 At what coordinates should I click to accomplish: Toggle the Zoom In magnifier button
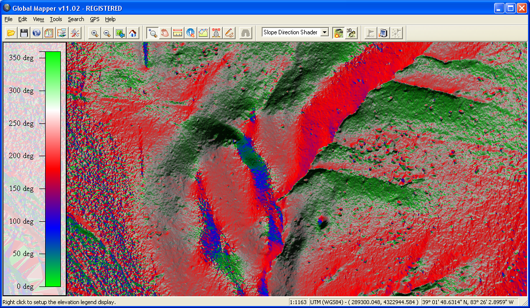point(94,33)
